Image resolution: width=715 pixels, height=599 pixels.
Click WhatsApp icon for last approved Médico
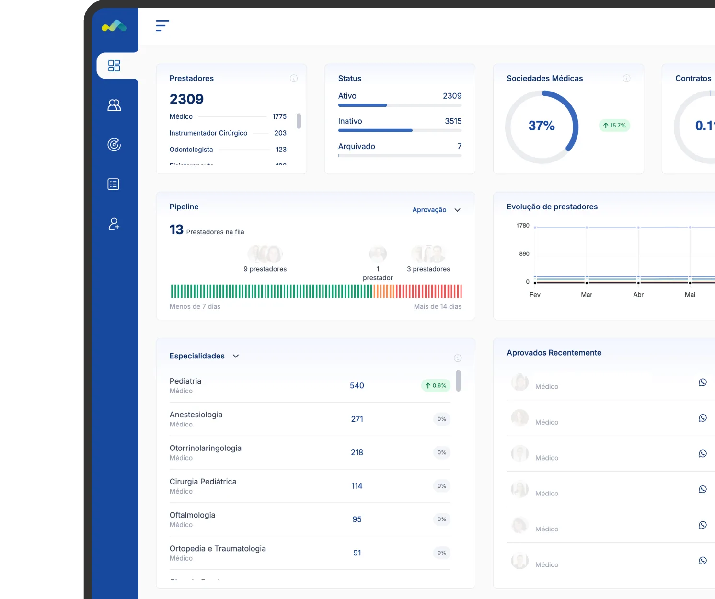(x=703, y=561)
